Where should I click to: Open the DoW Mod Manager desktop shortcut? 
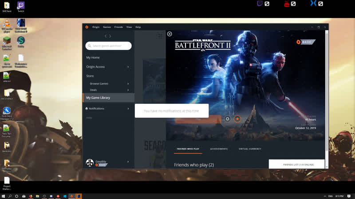point(7,114)
